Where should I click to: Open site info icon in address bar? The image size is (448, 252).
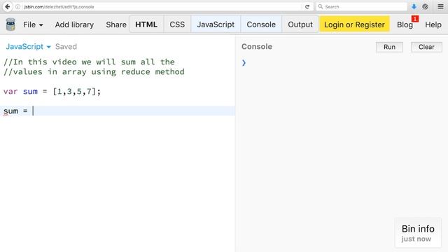(x=17, y=6)
